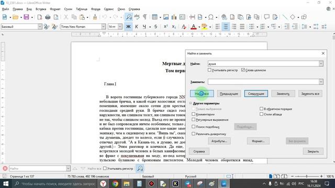Enable Регулярные выражения checkbox
Screen dimensions: 335x188
click(x=193, y=120)
